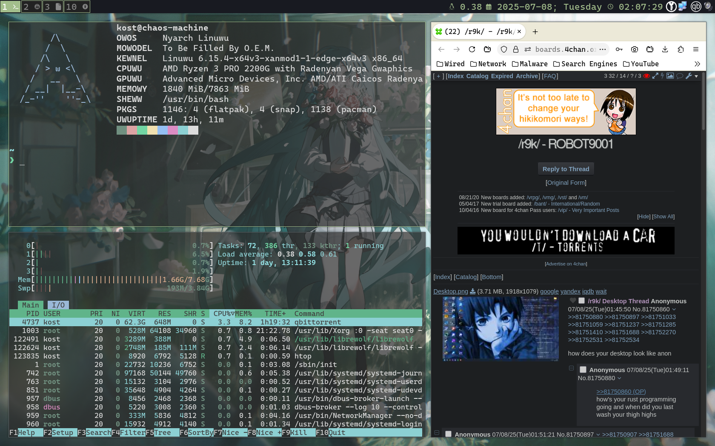Open the Catalog link in 4chan header
This screenshot has height=446, width=715.
click(477, 76)
